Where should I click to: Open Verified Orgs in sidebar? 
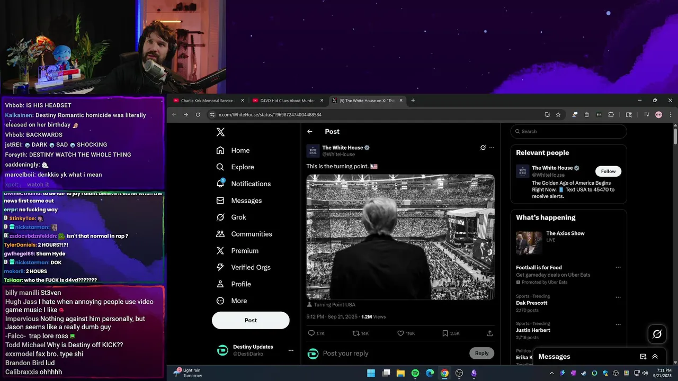click(x=244, y=267)
